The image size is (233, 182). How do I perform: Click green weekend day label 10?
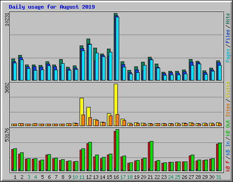tap(75, 177)
